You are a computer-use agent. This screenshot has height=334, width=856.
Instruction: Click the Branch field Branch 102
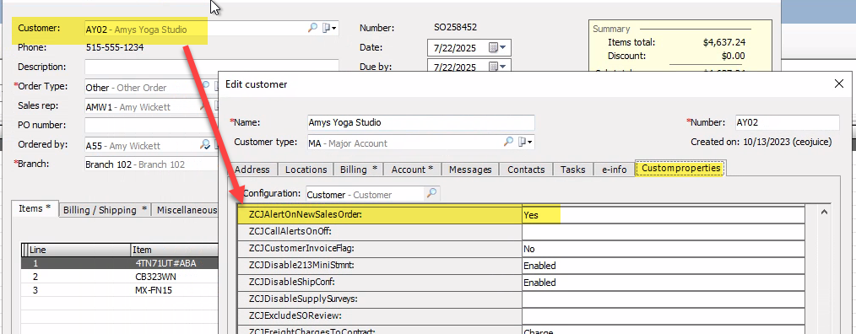point(150,164)
